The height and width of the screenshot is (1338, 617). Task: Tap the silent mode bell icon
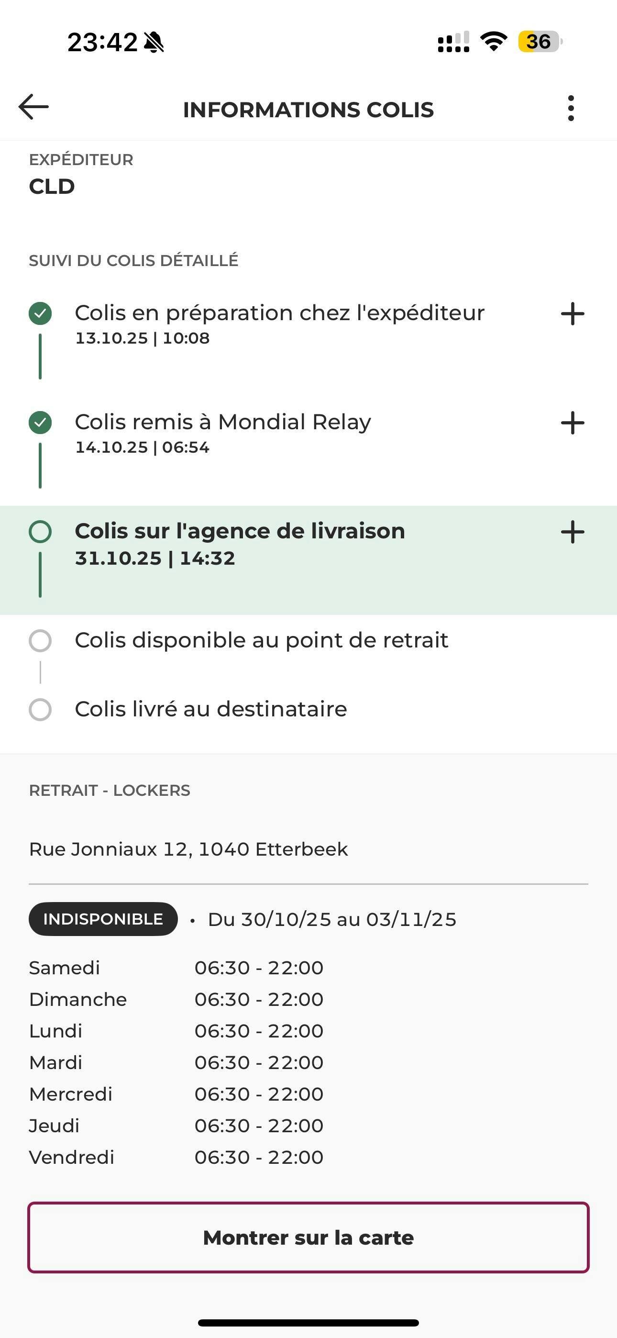(x=154, y=42)
